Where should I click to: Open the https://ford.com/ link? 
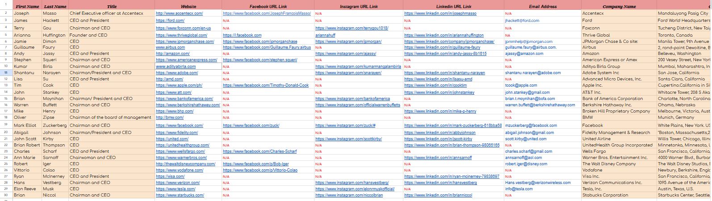point(170,21)
